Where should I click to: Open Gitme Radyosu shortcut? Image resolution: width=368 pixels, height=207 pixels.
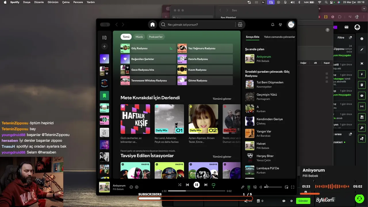(x=205, y=80)
